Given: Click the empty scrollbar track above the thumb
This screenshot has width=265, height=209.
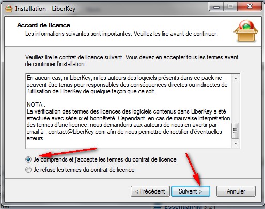Looking at the screenshot, I should coord(236,102).
